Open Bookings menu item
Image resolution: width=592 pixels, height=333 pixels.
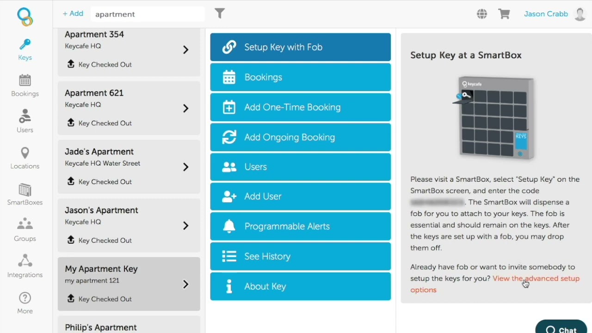click(301, 77)
